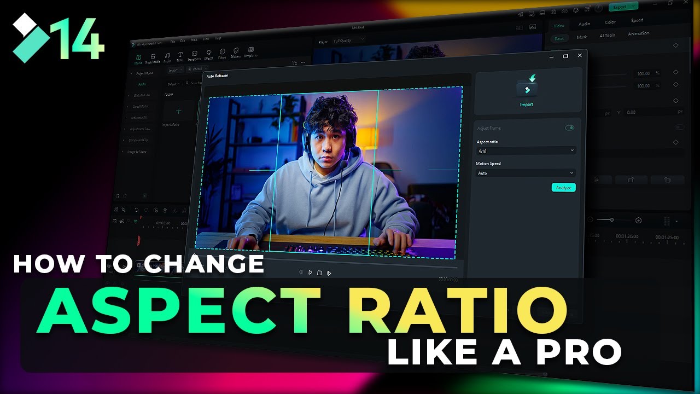Screen dimensions: 700x394
Task: Toggle the Adjust Frame switch
Action: click(570, 128)
